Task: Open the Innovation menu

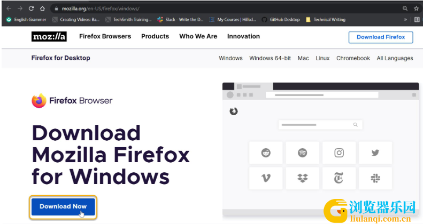Action: click(243, 36)
